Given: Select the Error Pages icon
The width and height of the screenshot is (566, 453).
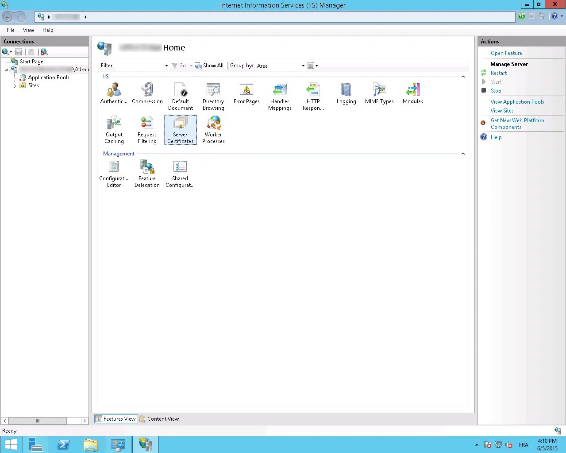Looking at the screenshot, I should coord(246,93).
